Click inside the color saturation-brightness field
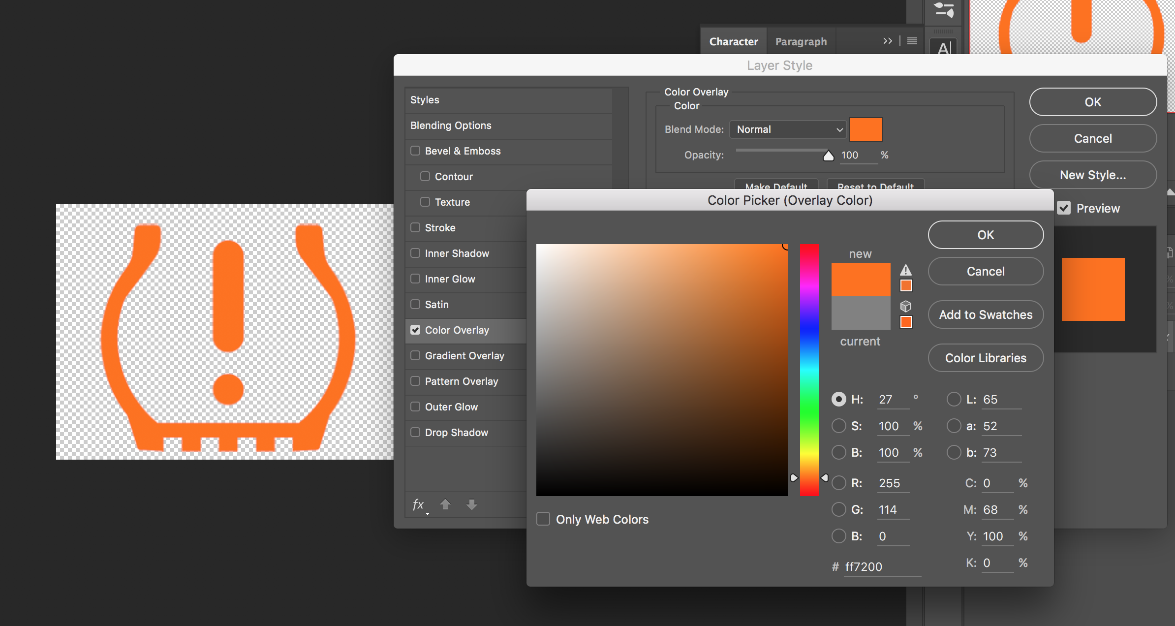The image size is (1175, 626). coord(662,370)
